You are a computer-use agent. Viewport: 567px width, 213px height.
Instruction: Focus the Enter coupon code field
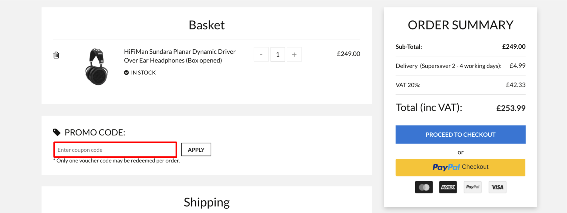tap(115, 150)
